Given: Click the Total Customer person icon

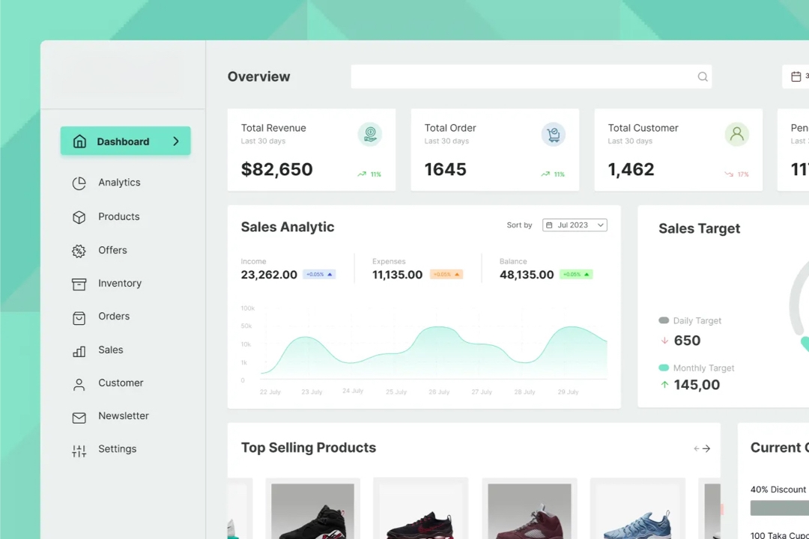Looking at the screenshot, I should (736, 135).
